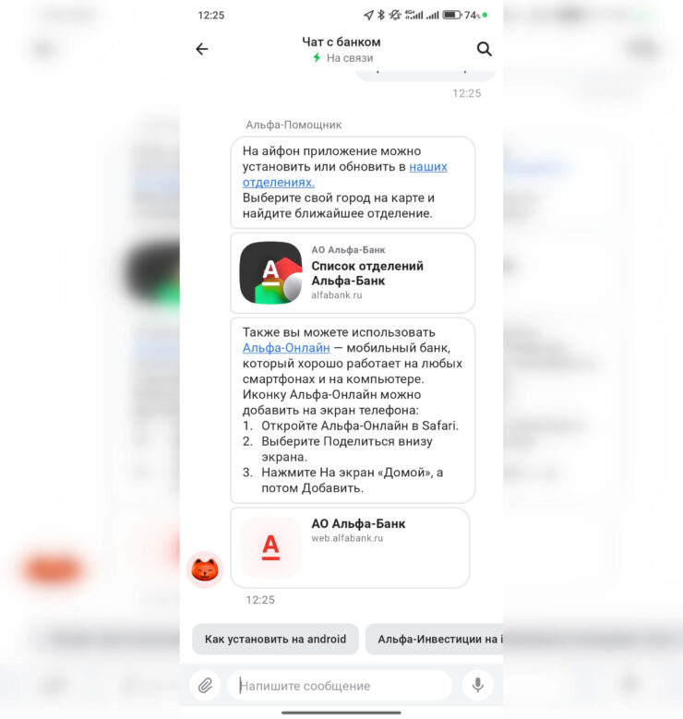Open 'Список отделений Альфа-Банк' link card
The width and height of the screenshot is (683, 719).
[x=353, y=273]
